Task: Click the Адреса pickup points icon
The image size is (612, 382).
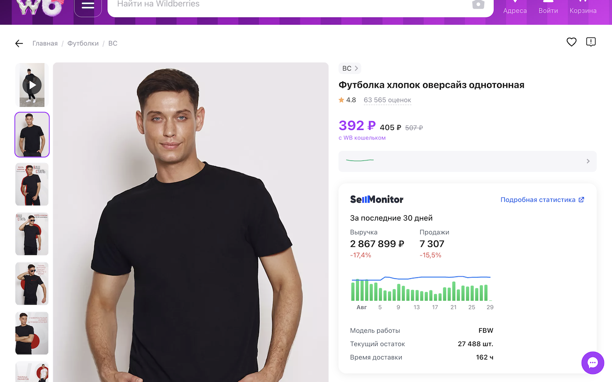Action: (x=514, y=6)
